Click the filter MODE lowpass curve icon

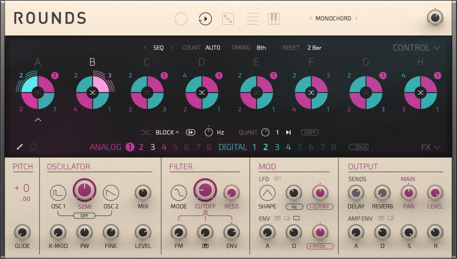pos(179,193)
